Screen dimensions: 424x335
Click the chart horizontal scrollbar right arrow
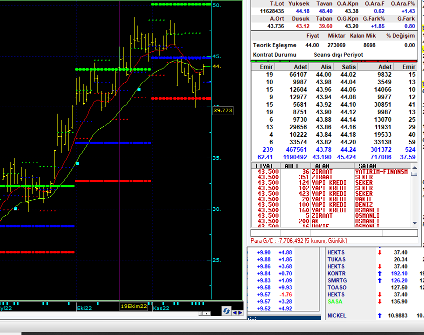tap(207, 313)
